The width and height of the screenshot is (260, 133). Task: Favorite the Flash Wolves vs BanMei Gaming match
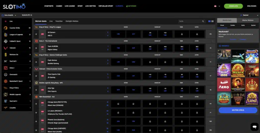point(36,62)
